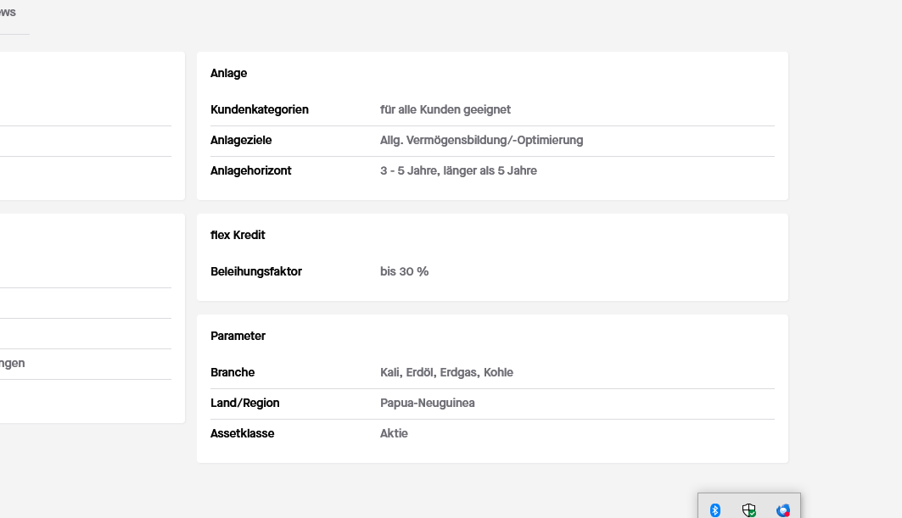This screenshot has height=518, width=902.
Task: Click the Papua-Neuguinea value
Action: click(427, 403)
